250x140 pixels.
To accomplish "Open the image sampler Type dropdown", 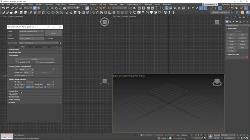I will (x=26, y=69).
